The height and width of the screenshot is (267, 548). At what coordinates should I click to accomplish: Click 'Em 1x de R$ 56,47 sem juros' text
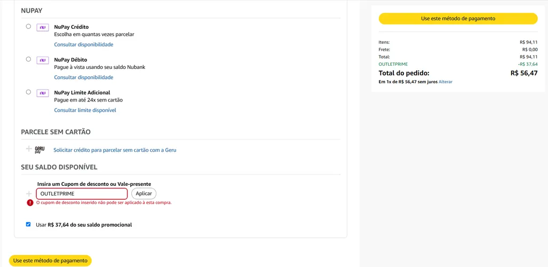pyautogui.click(x=408, y=82)
